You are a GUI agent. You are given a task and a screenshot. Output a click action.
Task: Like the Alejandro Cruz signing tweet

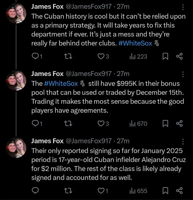pos(101,191)
